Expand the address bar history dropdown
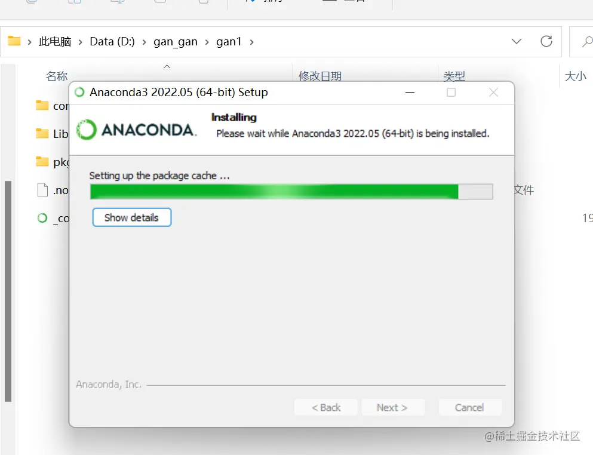 516,41
